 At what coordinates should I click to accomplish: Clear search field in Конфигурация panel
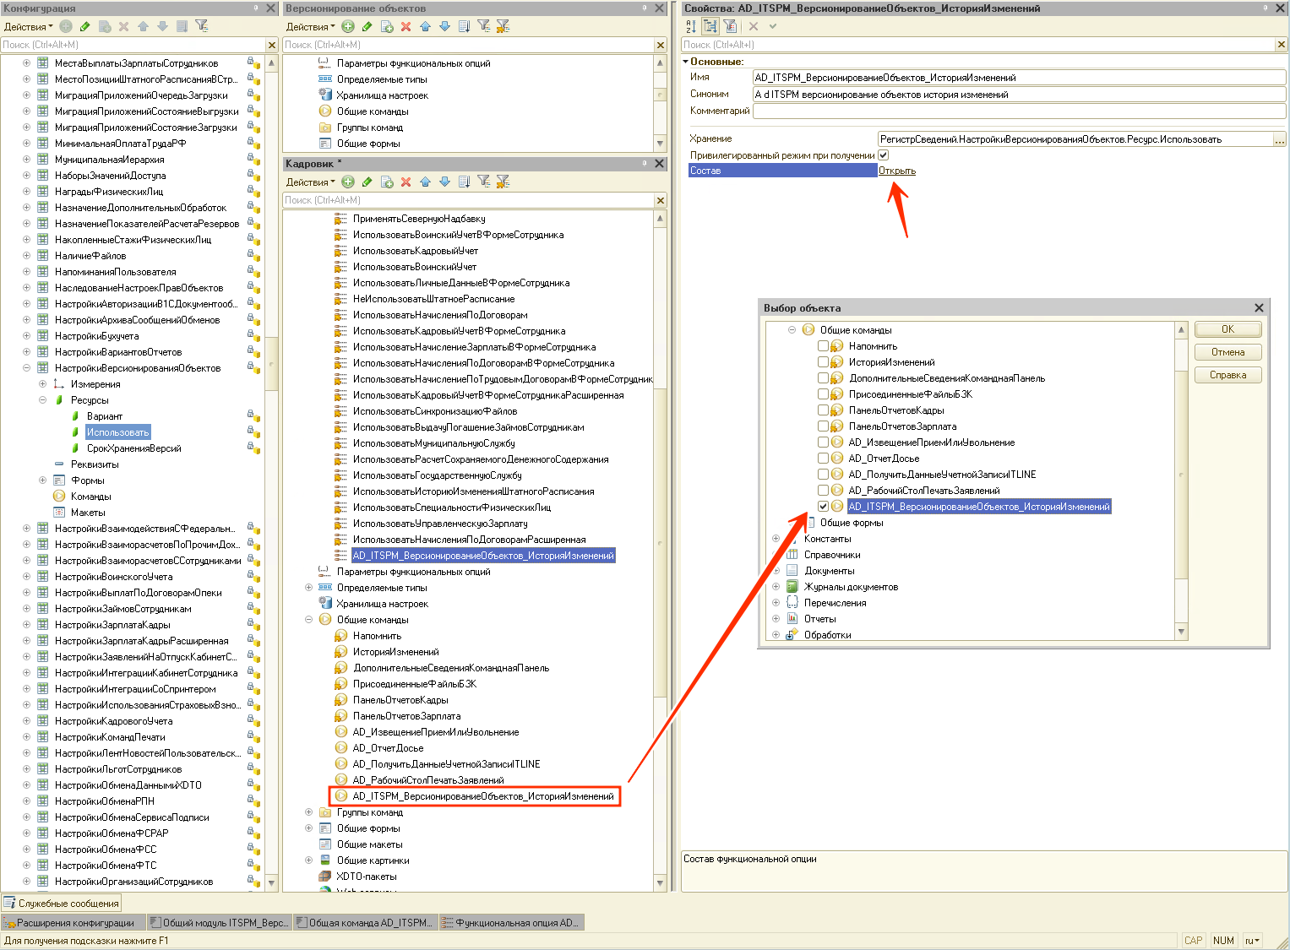click(x=272, y=45)
